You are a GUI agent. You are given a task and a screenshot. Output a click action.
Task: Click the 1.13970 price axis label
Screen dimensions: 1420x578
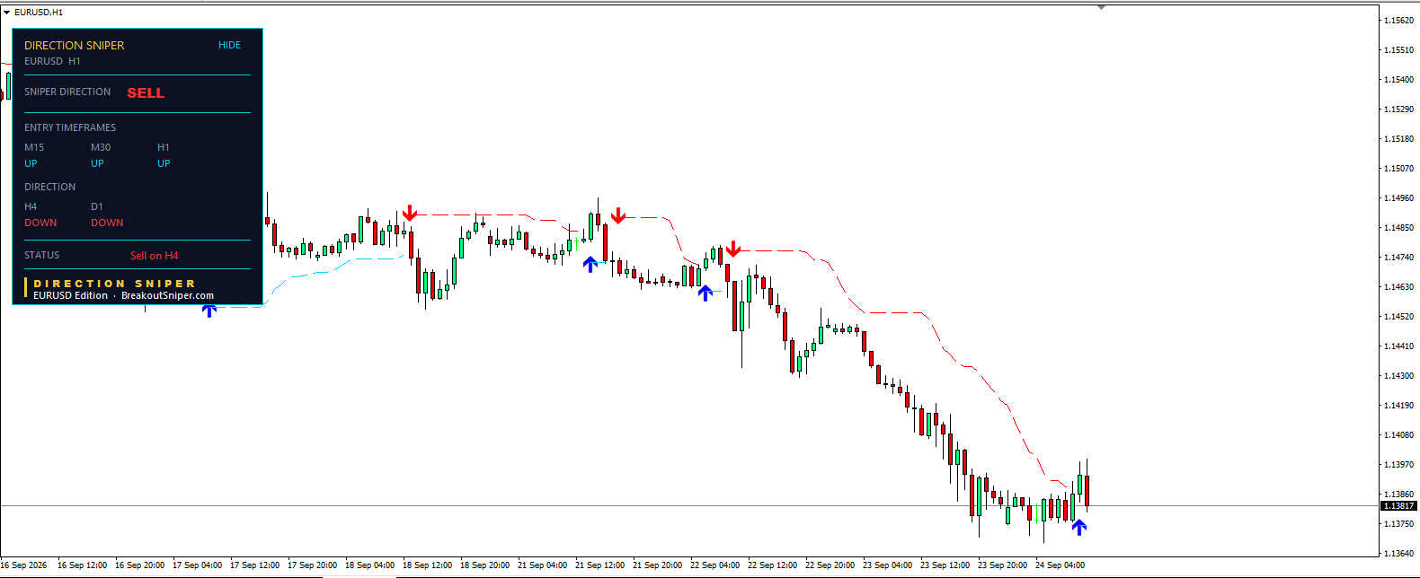point(1398,464)
